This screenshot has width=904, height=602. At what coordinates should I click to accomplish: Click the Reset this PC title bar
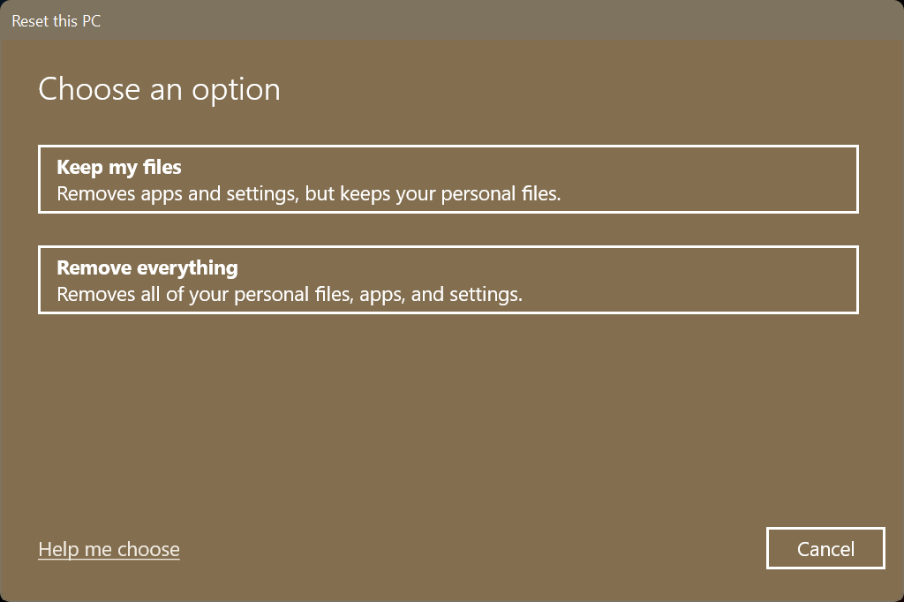(x=56, y=20)
